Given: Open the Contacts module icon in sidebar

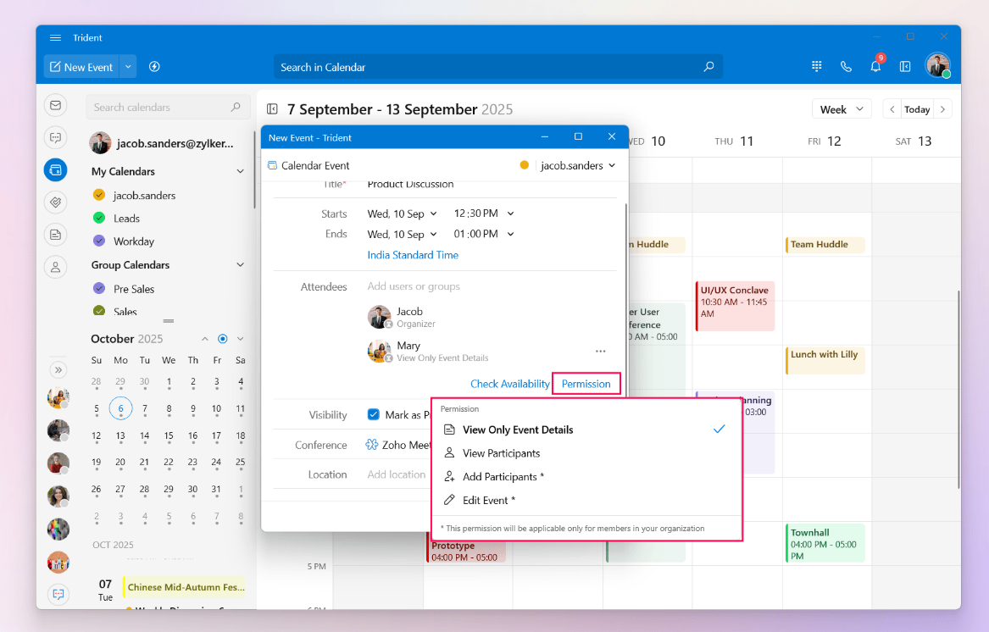Looking at the screenshot, I should click(x=55, y=267).
